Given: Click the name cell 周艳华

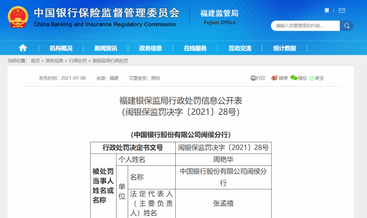Looking at the screenshot, I should click(x=223, y=160).
